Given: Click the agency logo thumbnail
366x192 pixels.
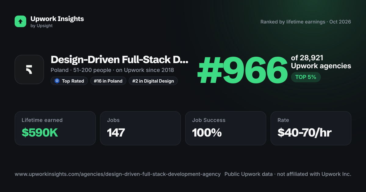Looking at the screenshot, I should tap(29, 69).
